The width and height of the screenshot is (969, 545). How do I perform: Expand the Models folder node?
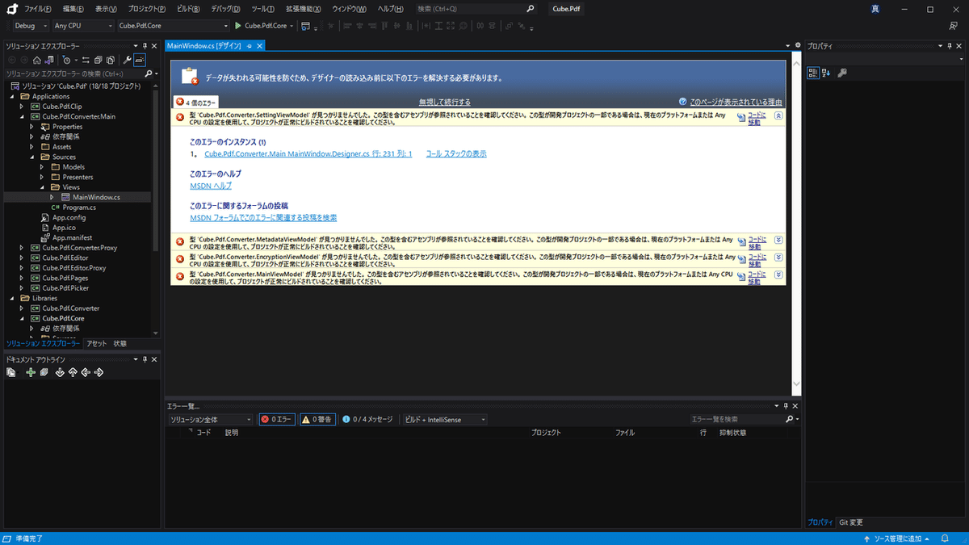click(x=43, y=167)
